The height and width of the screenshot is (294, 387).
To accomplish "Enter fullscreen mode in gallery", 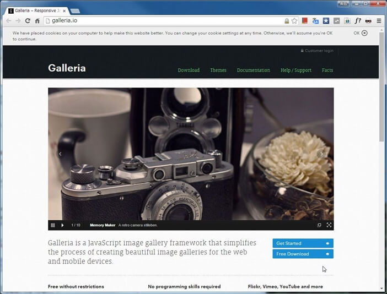I will pyautogui.click(x=329, y=225).
